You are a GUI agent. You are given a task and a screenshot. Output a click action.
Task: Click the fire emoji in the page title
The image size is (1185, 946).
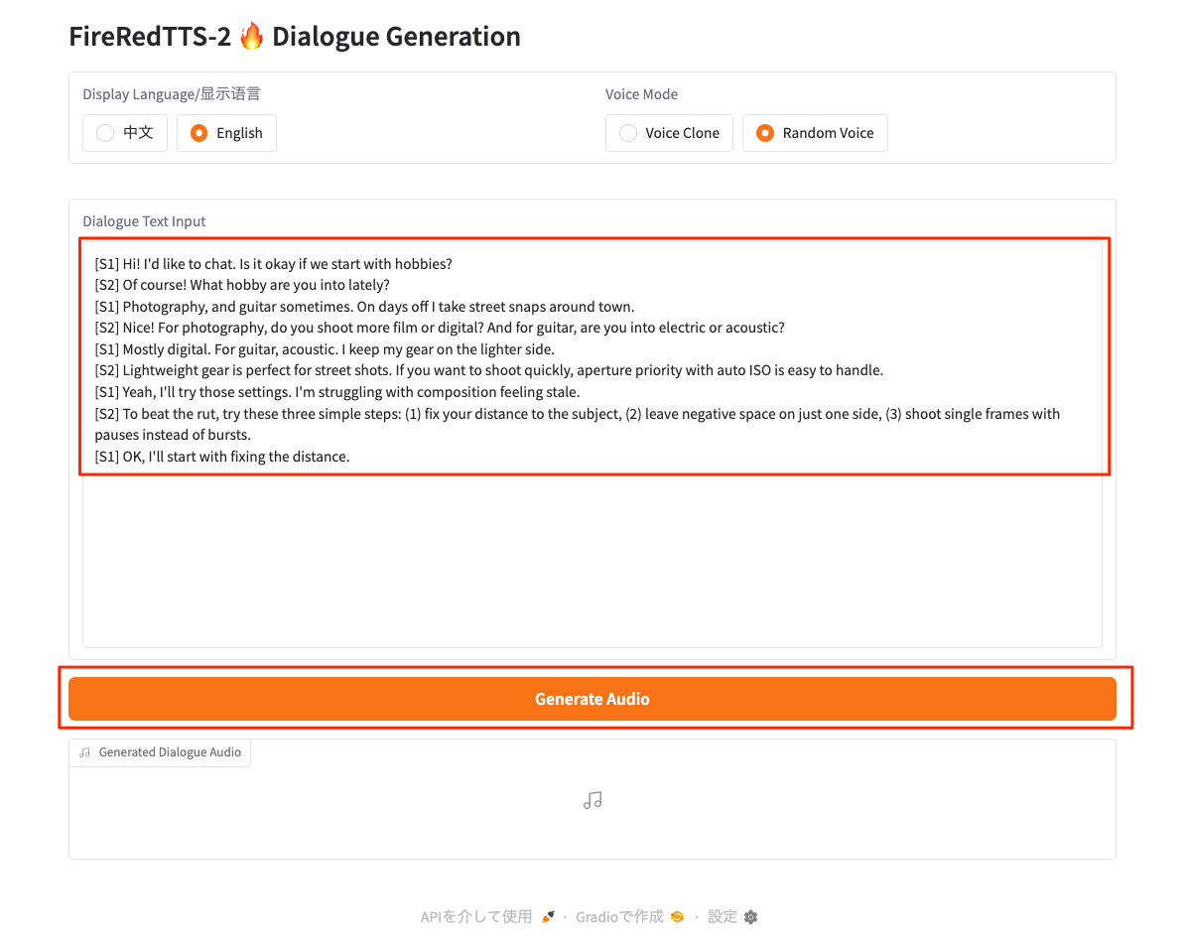252,36
